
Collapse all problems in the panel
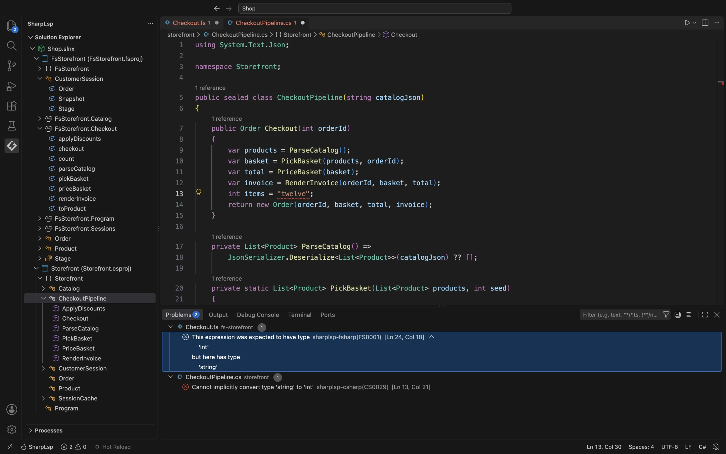pyautogui.click(x=678, y=315)
